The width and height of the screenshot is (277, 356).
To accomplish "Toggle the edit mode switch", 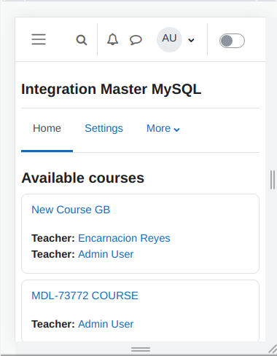I will click(232, 41).
